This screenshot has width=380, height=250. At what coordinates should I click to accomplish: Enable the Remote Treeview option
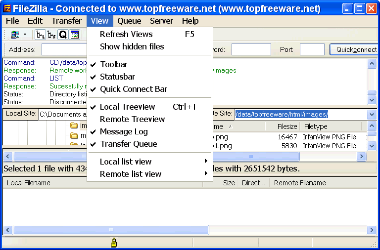(150, 119)
